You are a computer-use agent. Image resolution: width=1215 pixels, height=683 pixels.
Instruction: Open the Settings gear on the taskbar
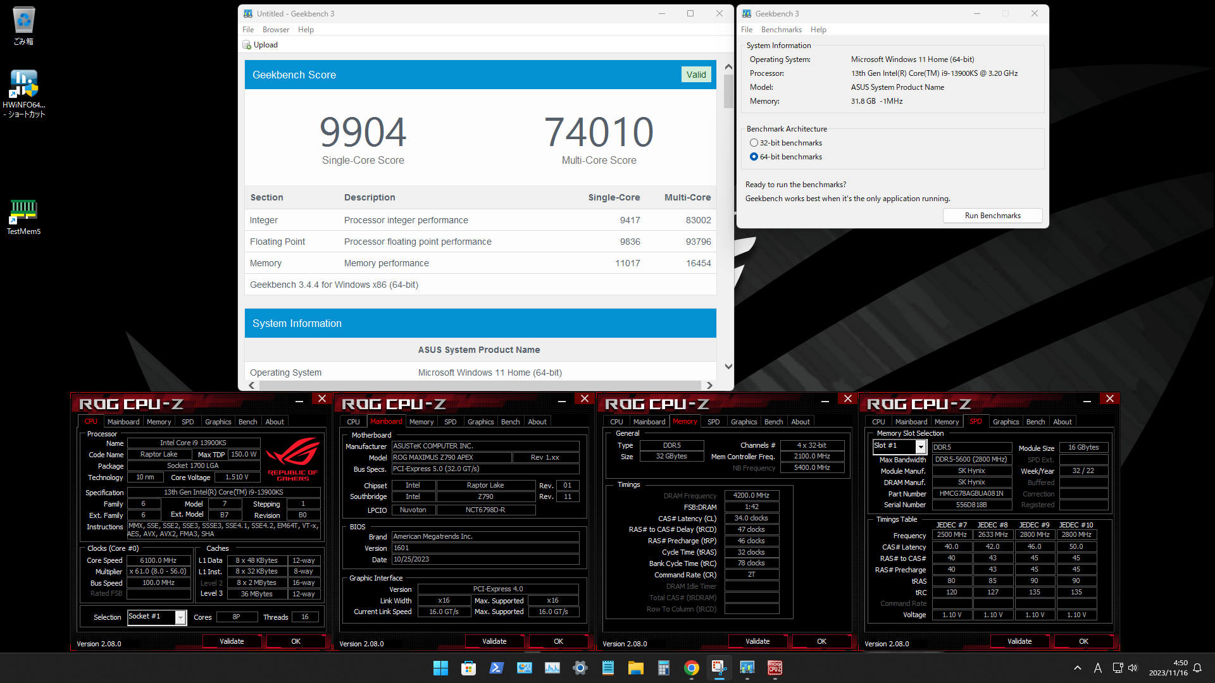(580, 668)
